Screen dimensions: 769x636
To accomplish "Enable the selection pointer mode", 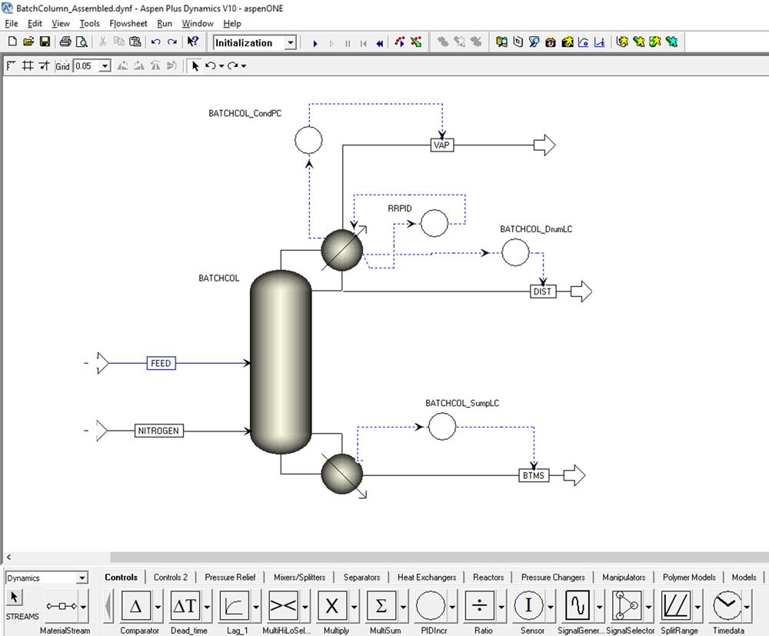I will [195, 65].
